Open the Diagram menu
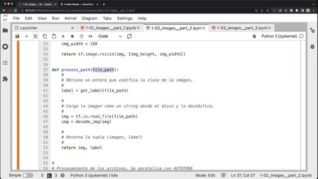 [x=89, y=18]
